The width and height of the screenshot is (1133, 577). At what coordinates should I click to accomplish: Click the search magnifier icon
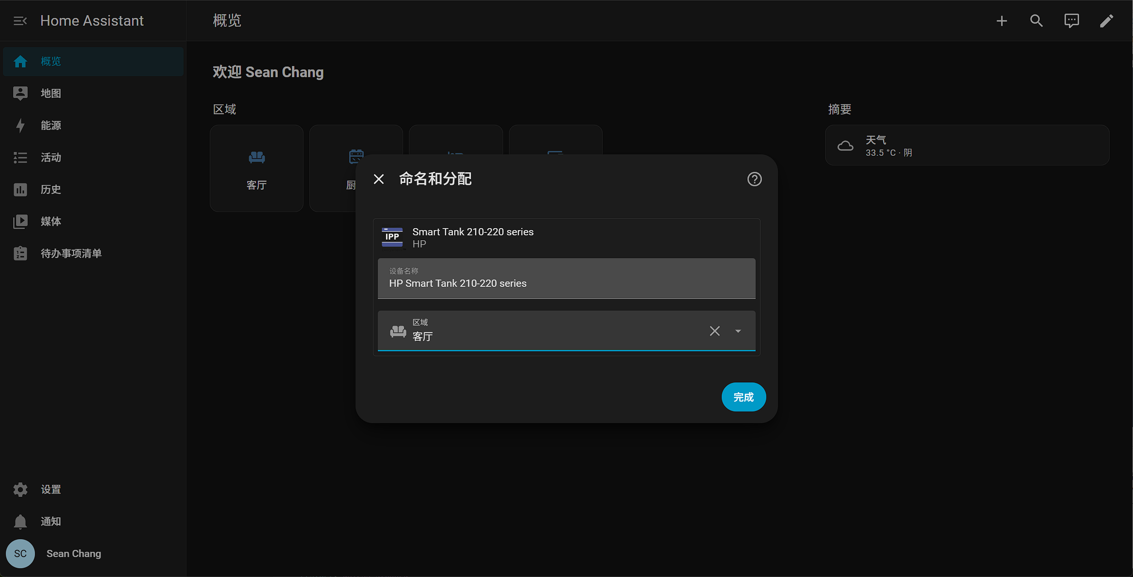1036,21
